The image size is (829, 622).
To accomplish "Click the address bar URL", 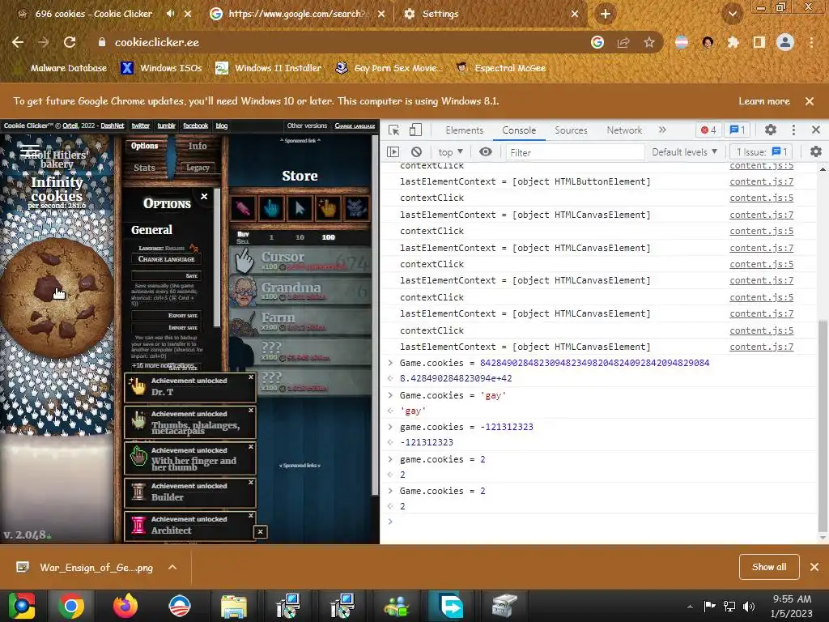I will 157,42.
